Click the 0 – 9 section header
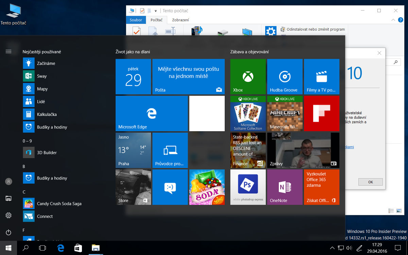This screenshot has width=408, height=255. (27, 141)
